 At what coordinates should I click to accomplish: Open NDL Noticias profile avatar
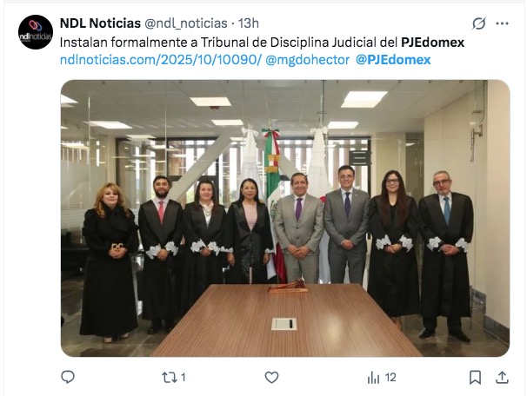pyautogui.click(x=36, y=32)
